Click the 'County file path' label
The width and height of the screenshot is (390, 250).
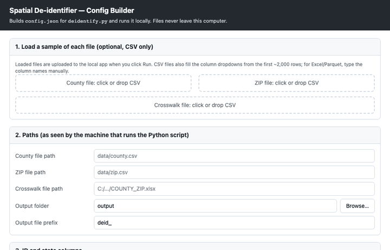(x=35, y=156)
